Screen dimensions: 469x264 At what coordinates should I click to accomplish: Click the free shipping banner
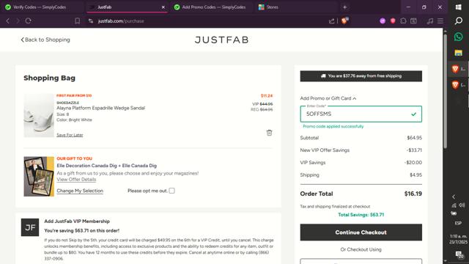pos(361,76)
